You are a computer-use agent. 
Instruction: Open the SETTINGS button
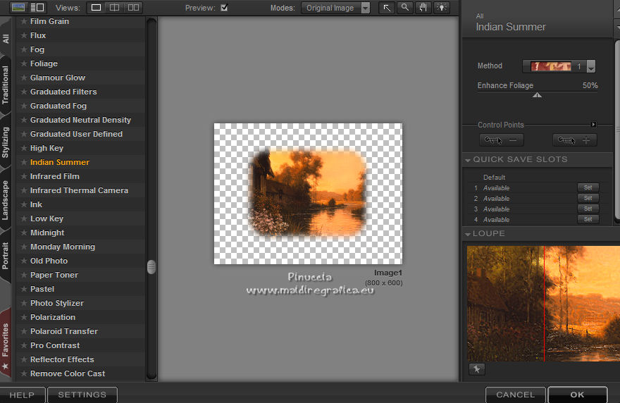click(x=82, y=395)
